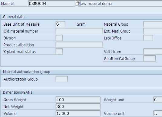Viewport: 162px width, 117px height.
Task: Select the Ext. Matl Group label
Action: click(117, 31)
